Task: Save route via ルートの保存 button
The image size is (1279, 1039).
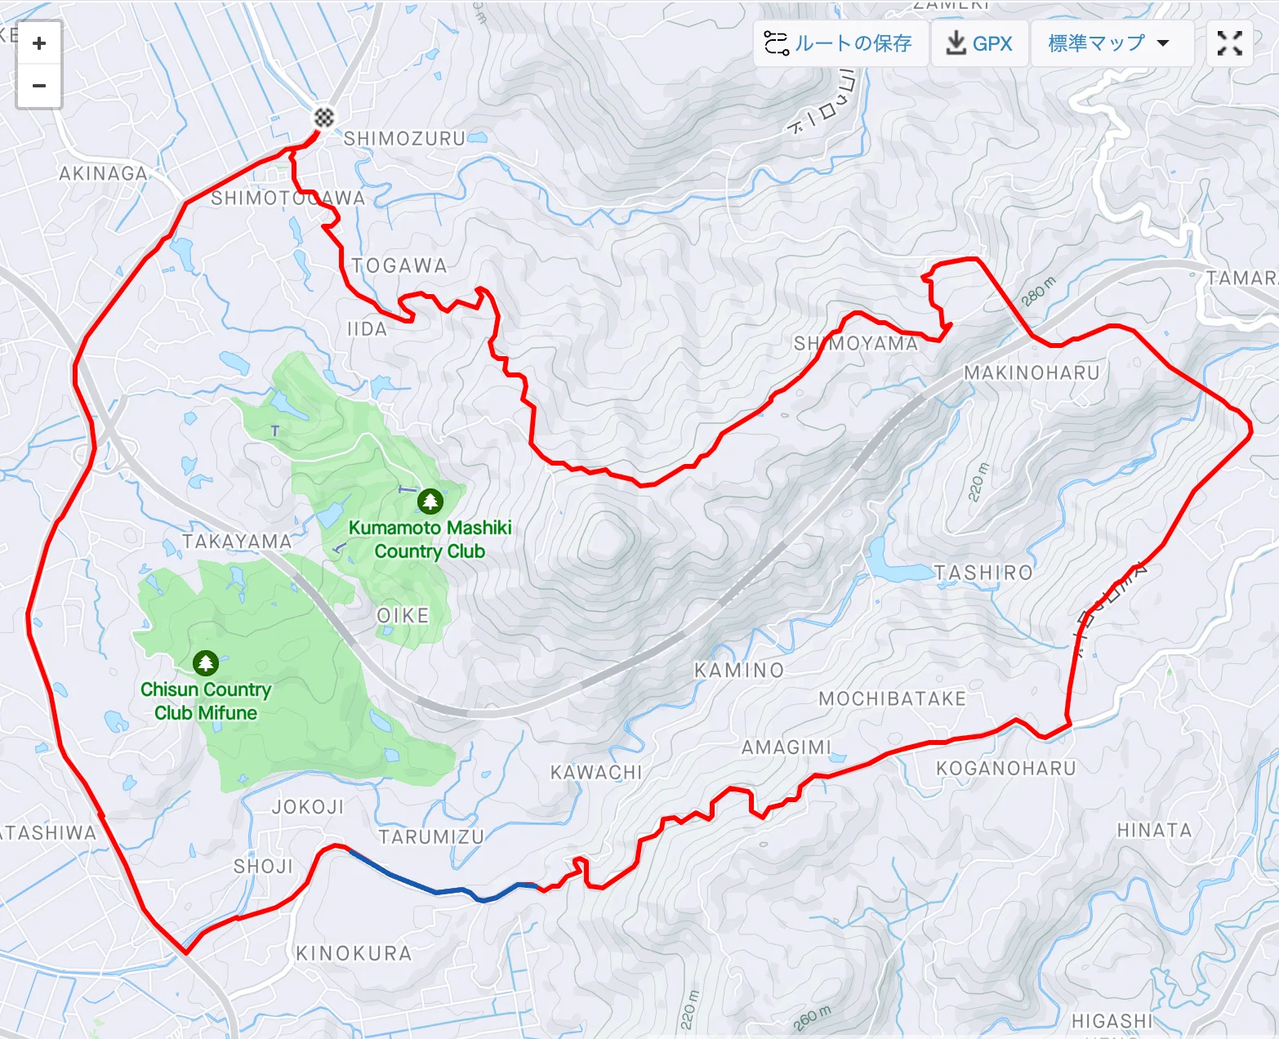Action: [x=840, y=43]
